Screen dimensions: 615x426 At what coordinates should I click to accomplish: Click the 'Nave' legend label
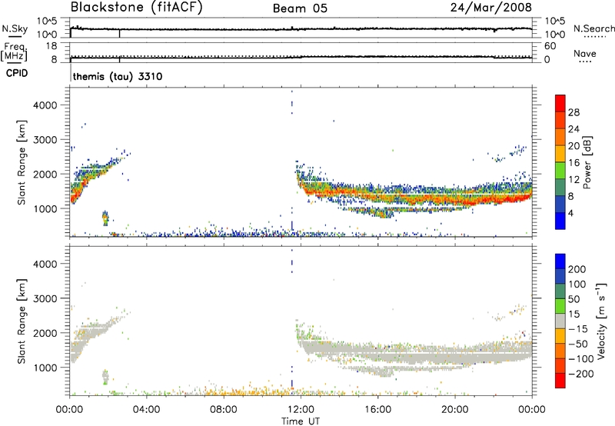pyautogui.click(x=584, y=54)
